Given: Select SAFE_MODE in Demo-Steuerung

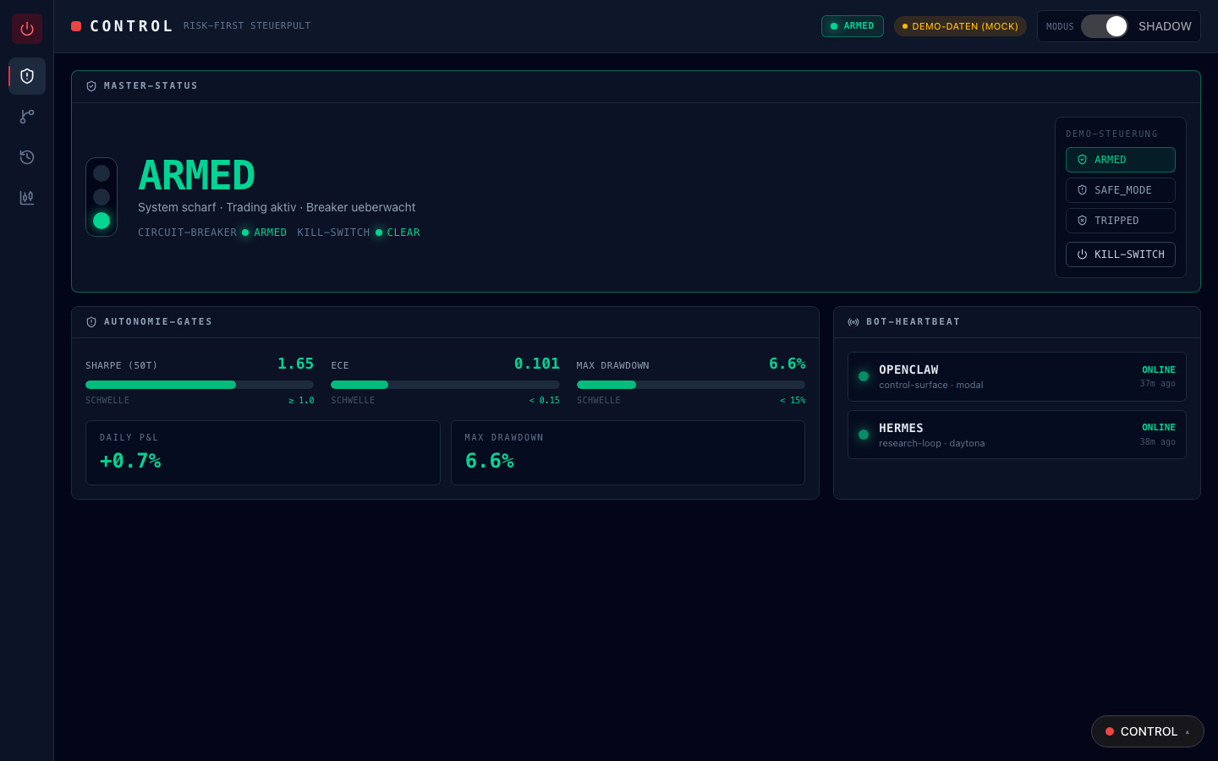Looking at the screenshot, I should (1121, 190).
